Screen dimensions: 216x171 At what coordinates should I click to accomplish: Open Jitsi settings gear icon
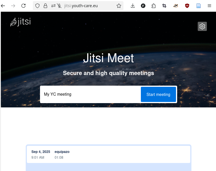tap(202, 26)
